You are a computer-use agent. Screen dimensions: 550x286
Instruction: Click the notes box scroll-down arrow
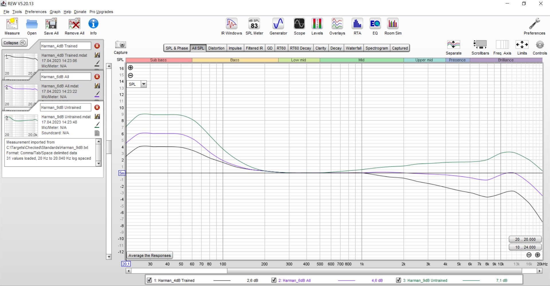point(99,164)
